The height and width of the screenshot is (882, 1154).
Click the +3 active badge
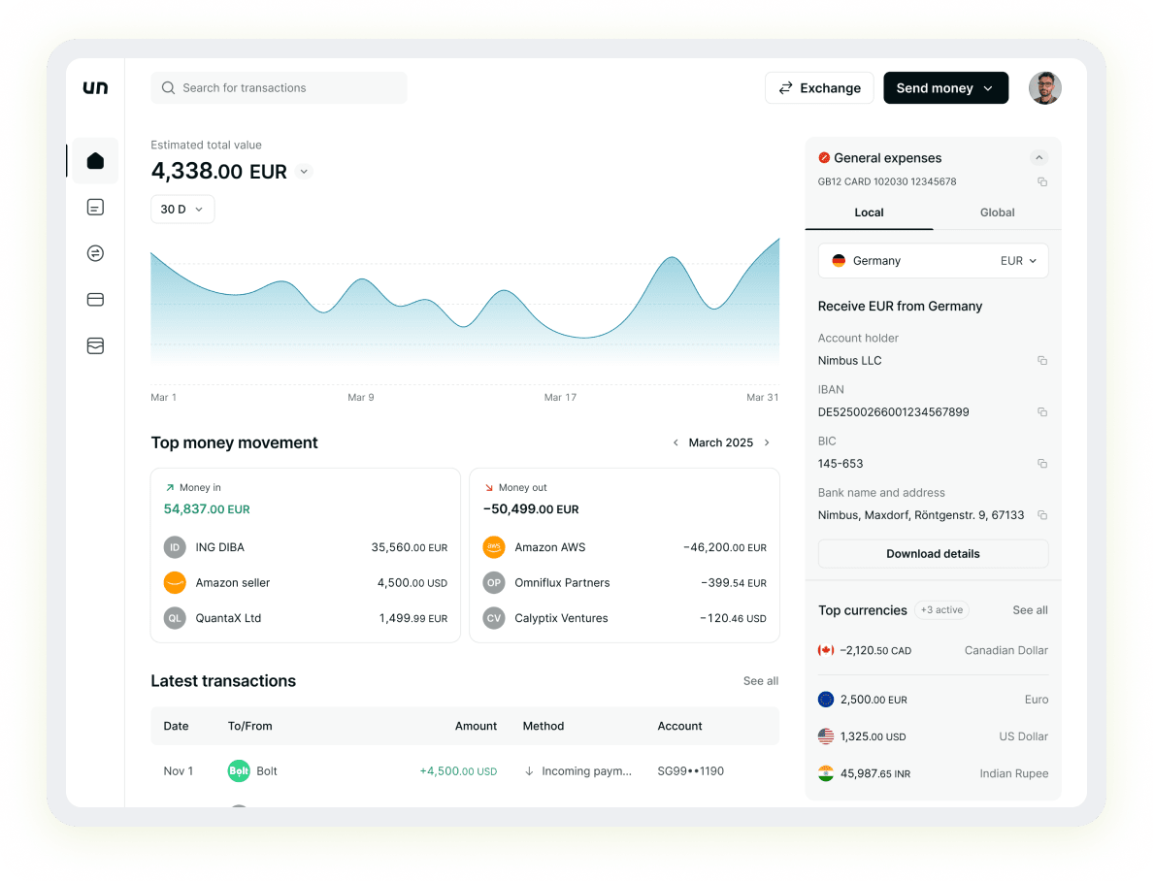942,609
